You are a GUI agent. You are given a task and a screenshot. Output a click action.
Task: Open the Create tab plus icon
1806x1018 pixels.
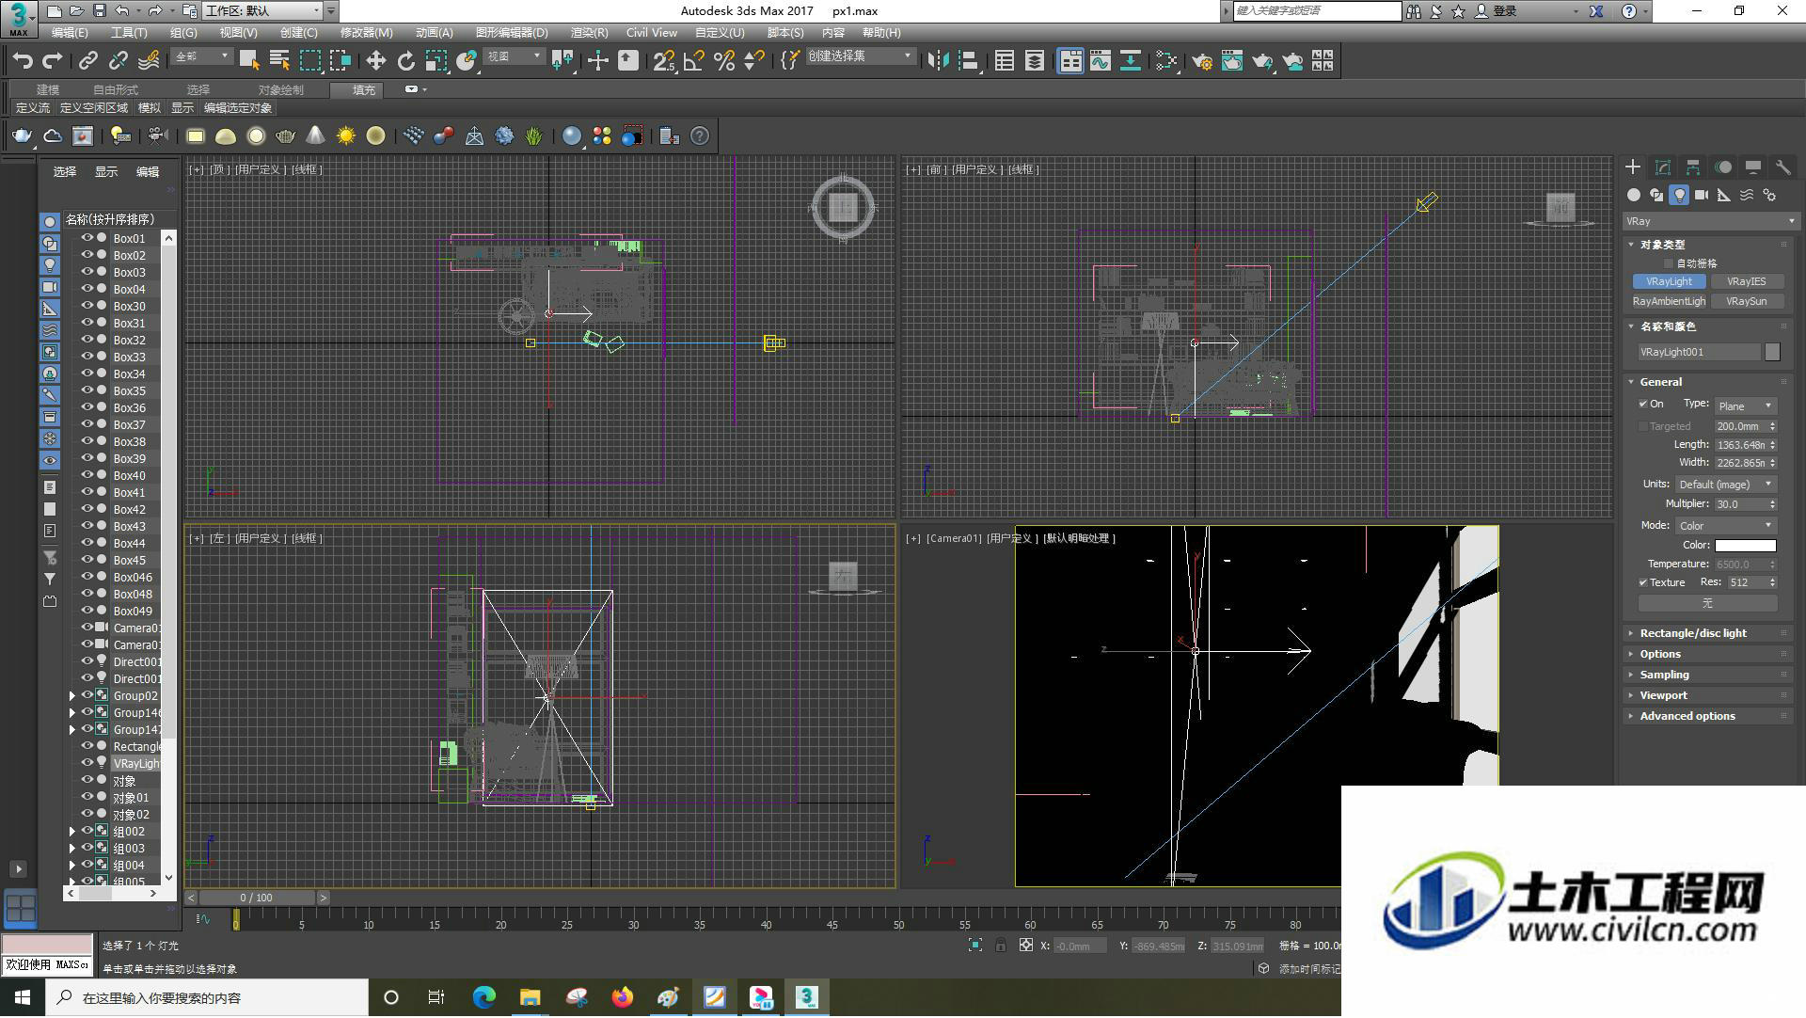pyautogui.click(x=1633, y=167)
